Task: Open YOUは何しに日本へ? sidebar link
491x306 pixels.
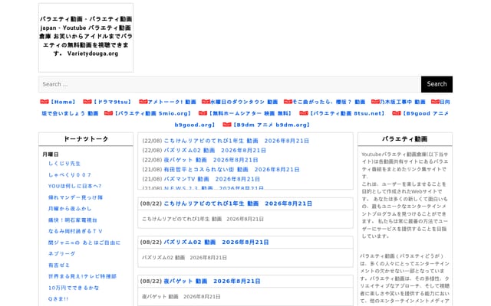Action: point(75,186)
